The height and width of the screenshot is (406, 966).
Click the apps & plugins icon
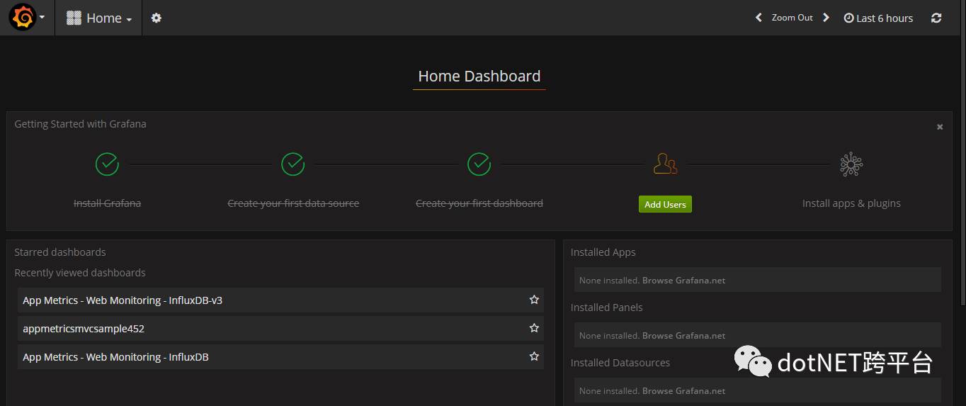[851, 164]
